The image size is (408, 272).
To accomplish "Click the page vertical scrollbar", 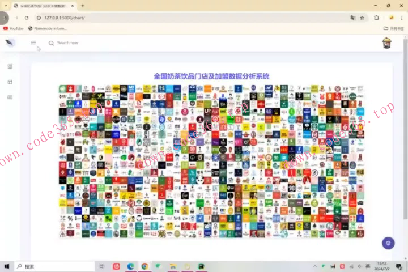I will click(x=405, y=128).
